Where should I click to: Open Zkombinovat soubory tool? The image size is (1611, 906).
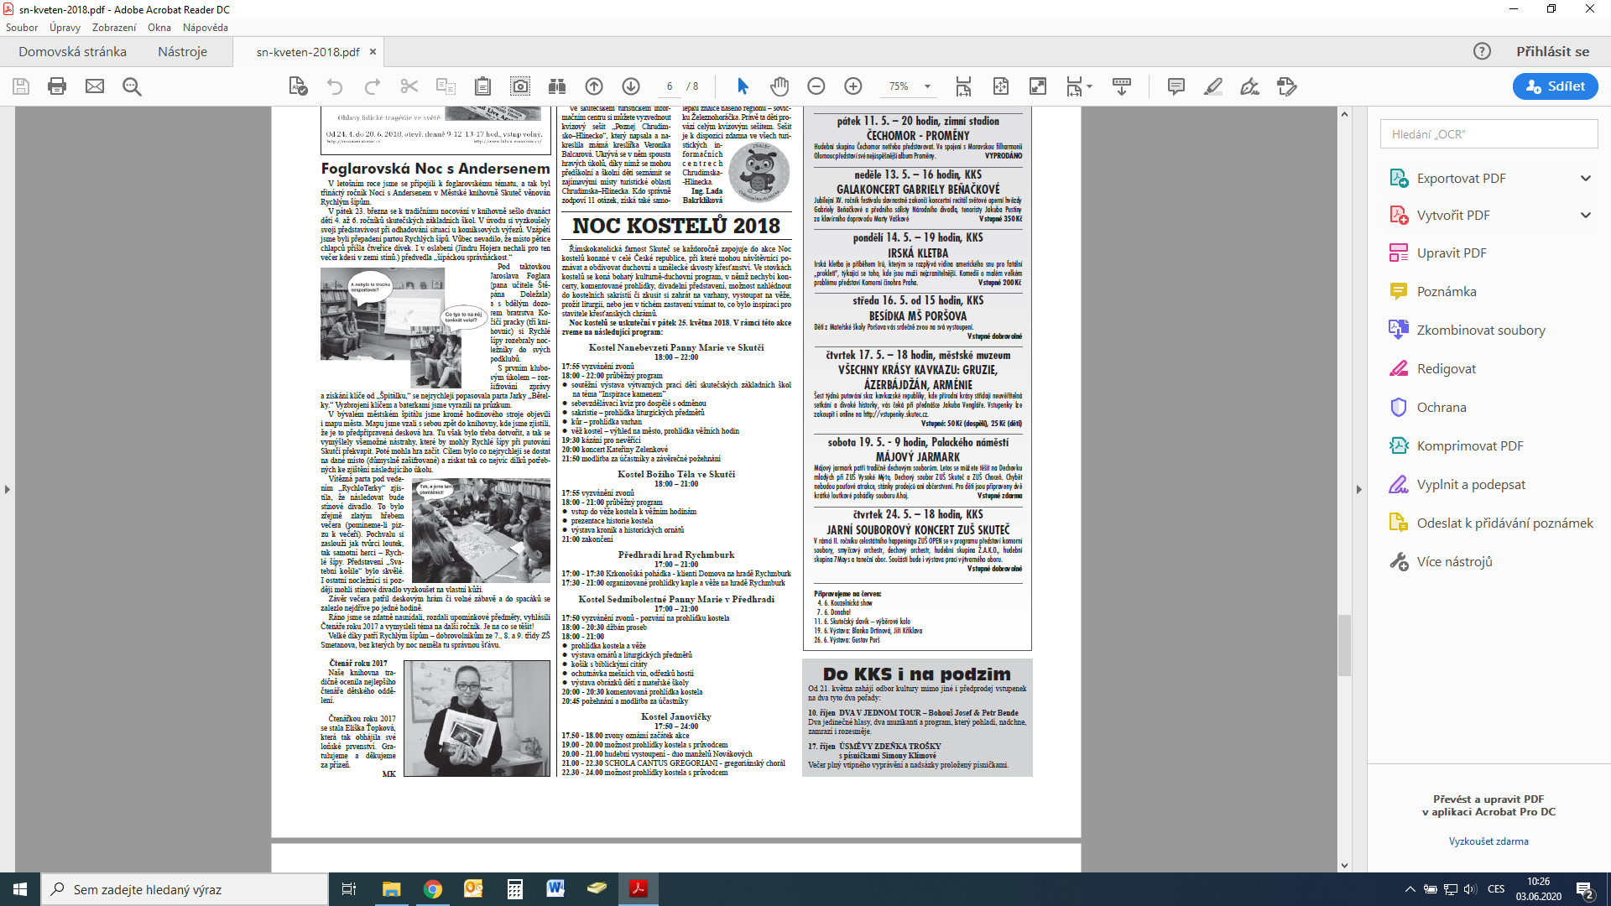(1481, 330)
